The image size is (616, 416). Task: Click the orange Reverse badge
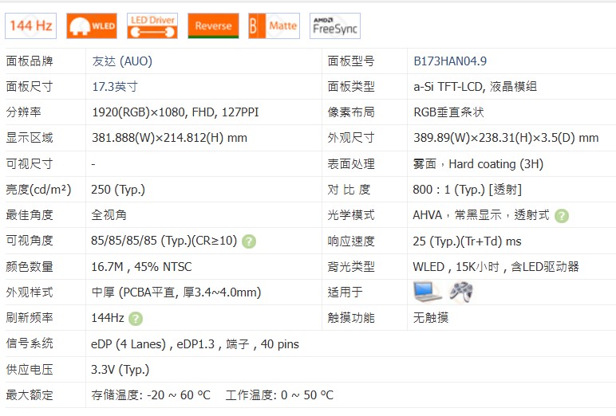[x=213, y=26]
